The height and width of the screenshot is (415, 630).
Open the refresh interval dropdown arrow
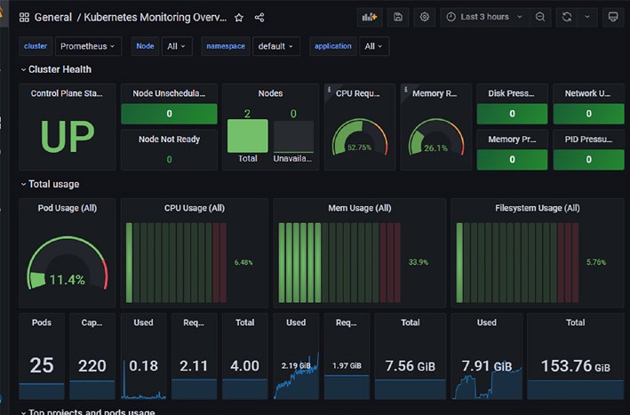[x=587, y=17]
